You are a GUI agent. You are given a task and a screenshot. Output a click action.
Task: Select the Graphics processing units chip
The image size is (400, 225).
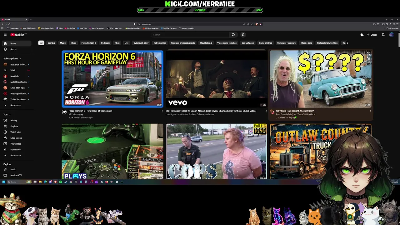point(183,43)
